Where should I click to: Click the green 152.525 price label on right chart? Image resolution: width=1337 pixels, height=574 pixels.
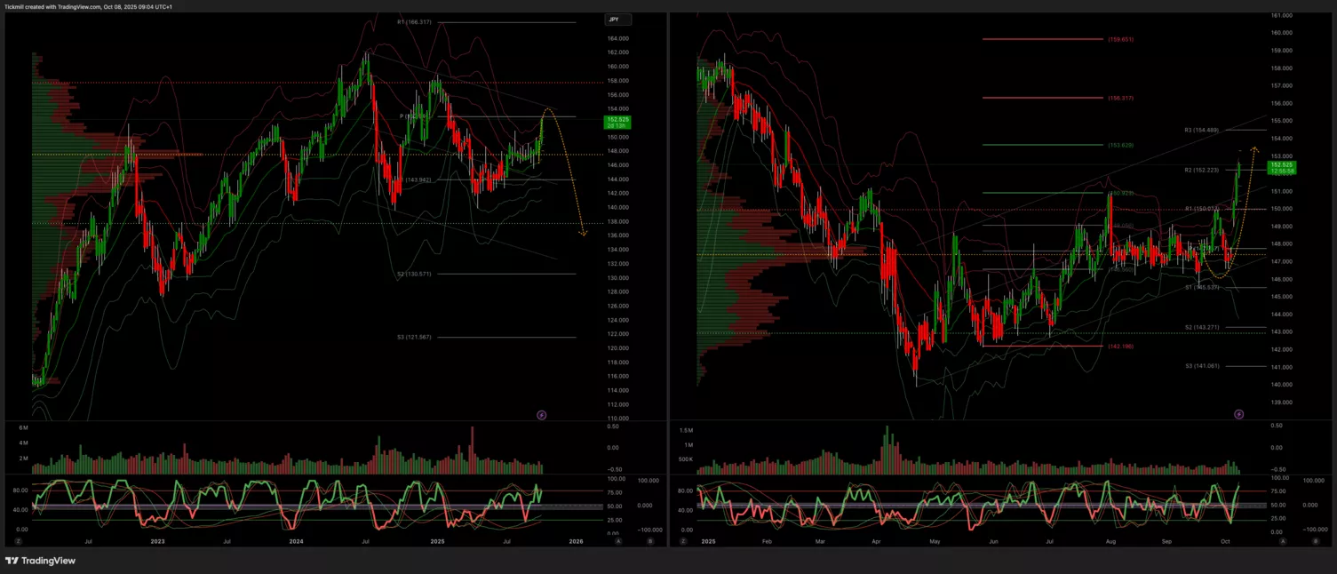pos(1282,167)
